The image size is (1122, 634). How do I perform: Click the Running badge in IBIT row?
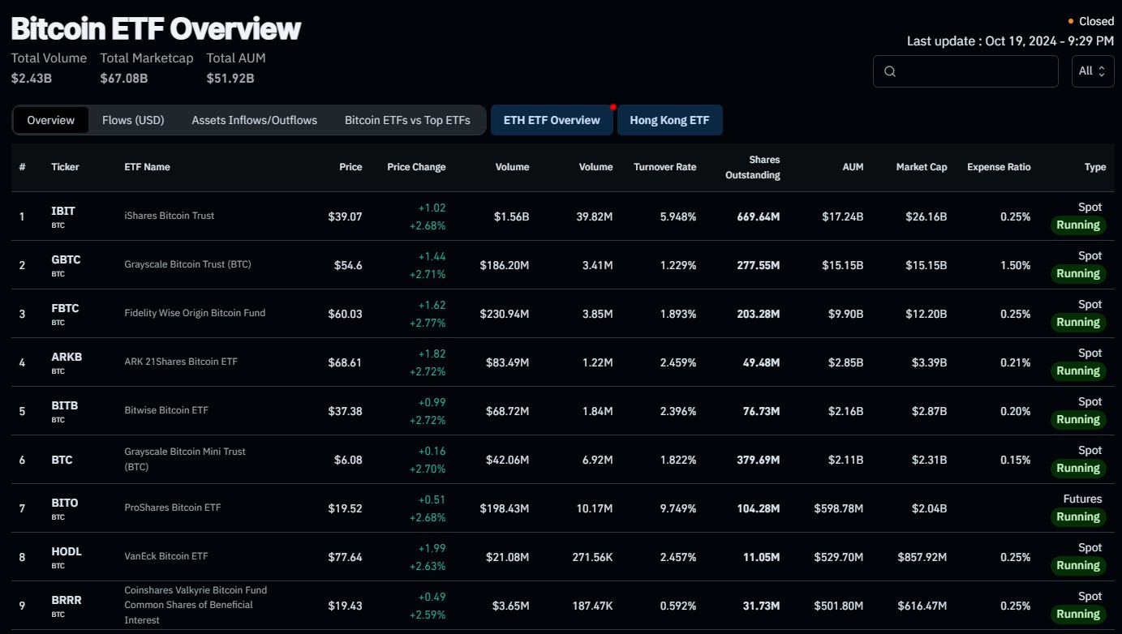click(1078, 225)
